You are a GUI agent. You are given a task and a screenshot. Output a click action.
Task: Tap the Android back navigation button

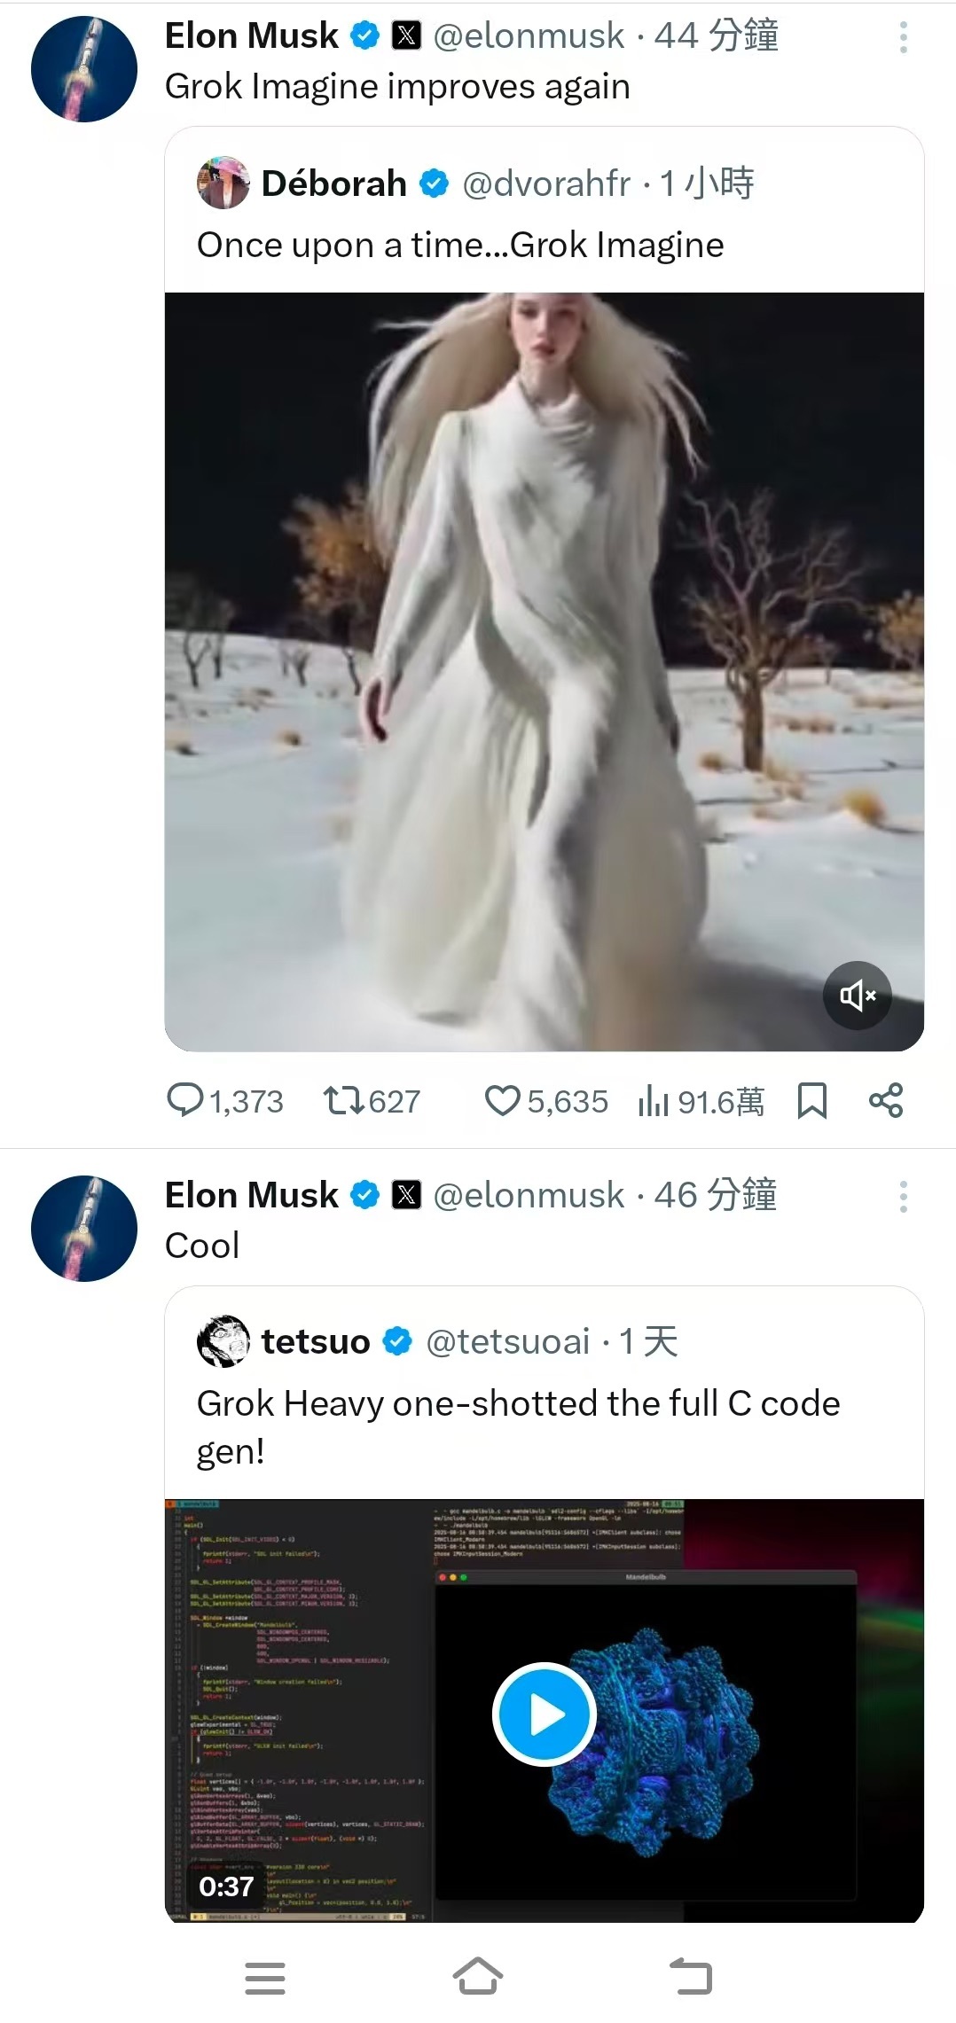click(691, 1977)
